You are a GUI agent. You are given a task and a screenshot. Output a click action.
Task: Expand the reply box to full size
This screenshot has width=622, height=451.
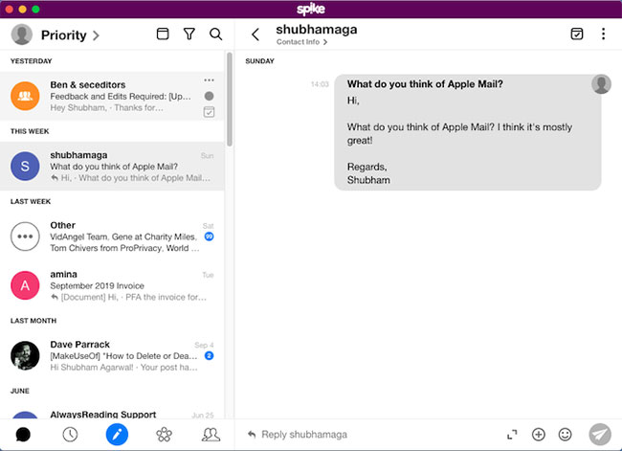pyautogui.click(x=512, y=435)
